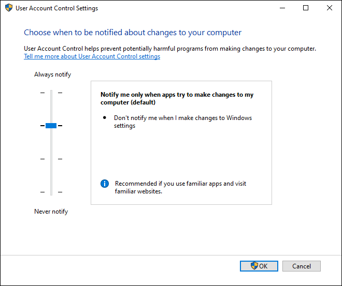Click the blue slider thumb on notification track

click(x=51, y=126)
